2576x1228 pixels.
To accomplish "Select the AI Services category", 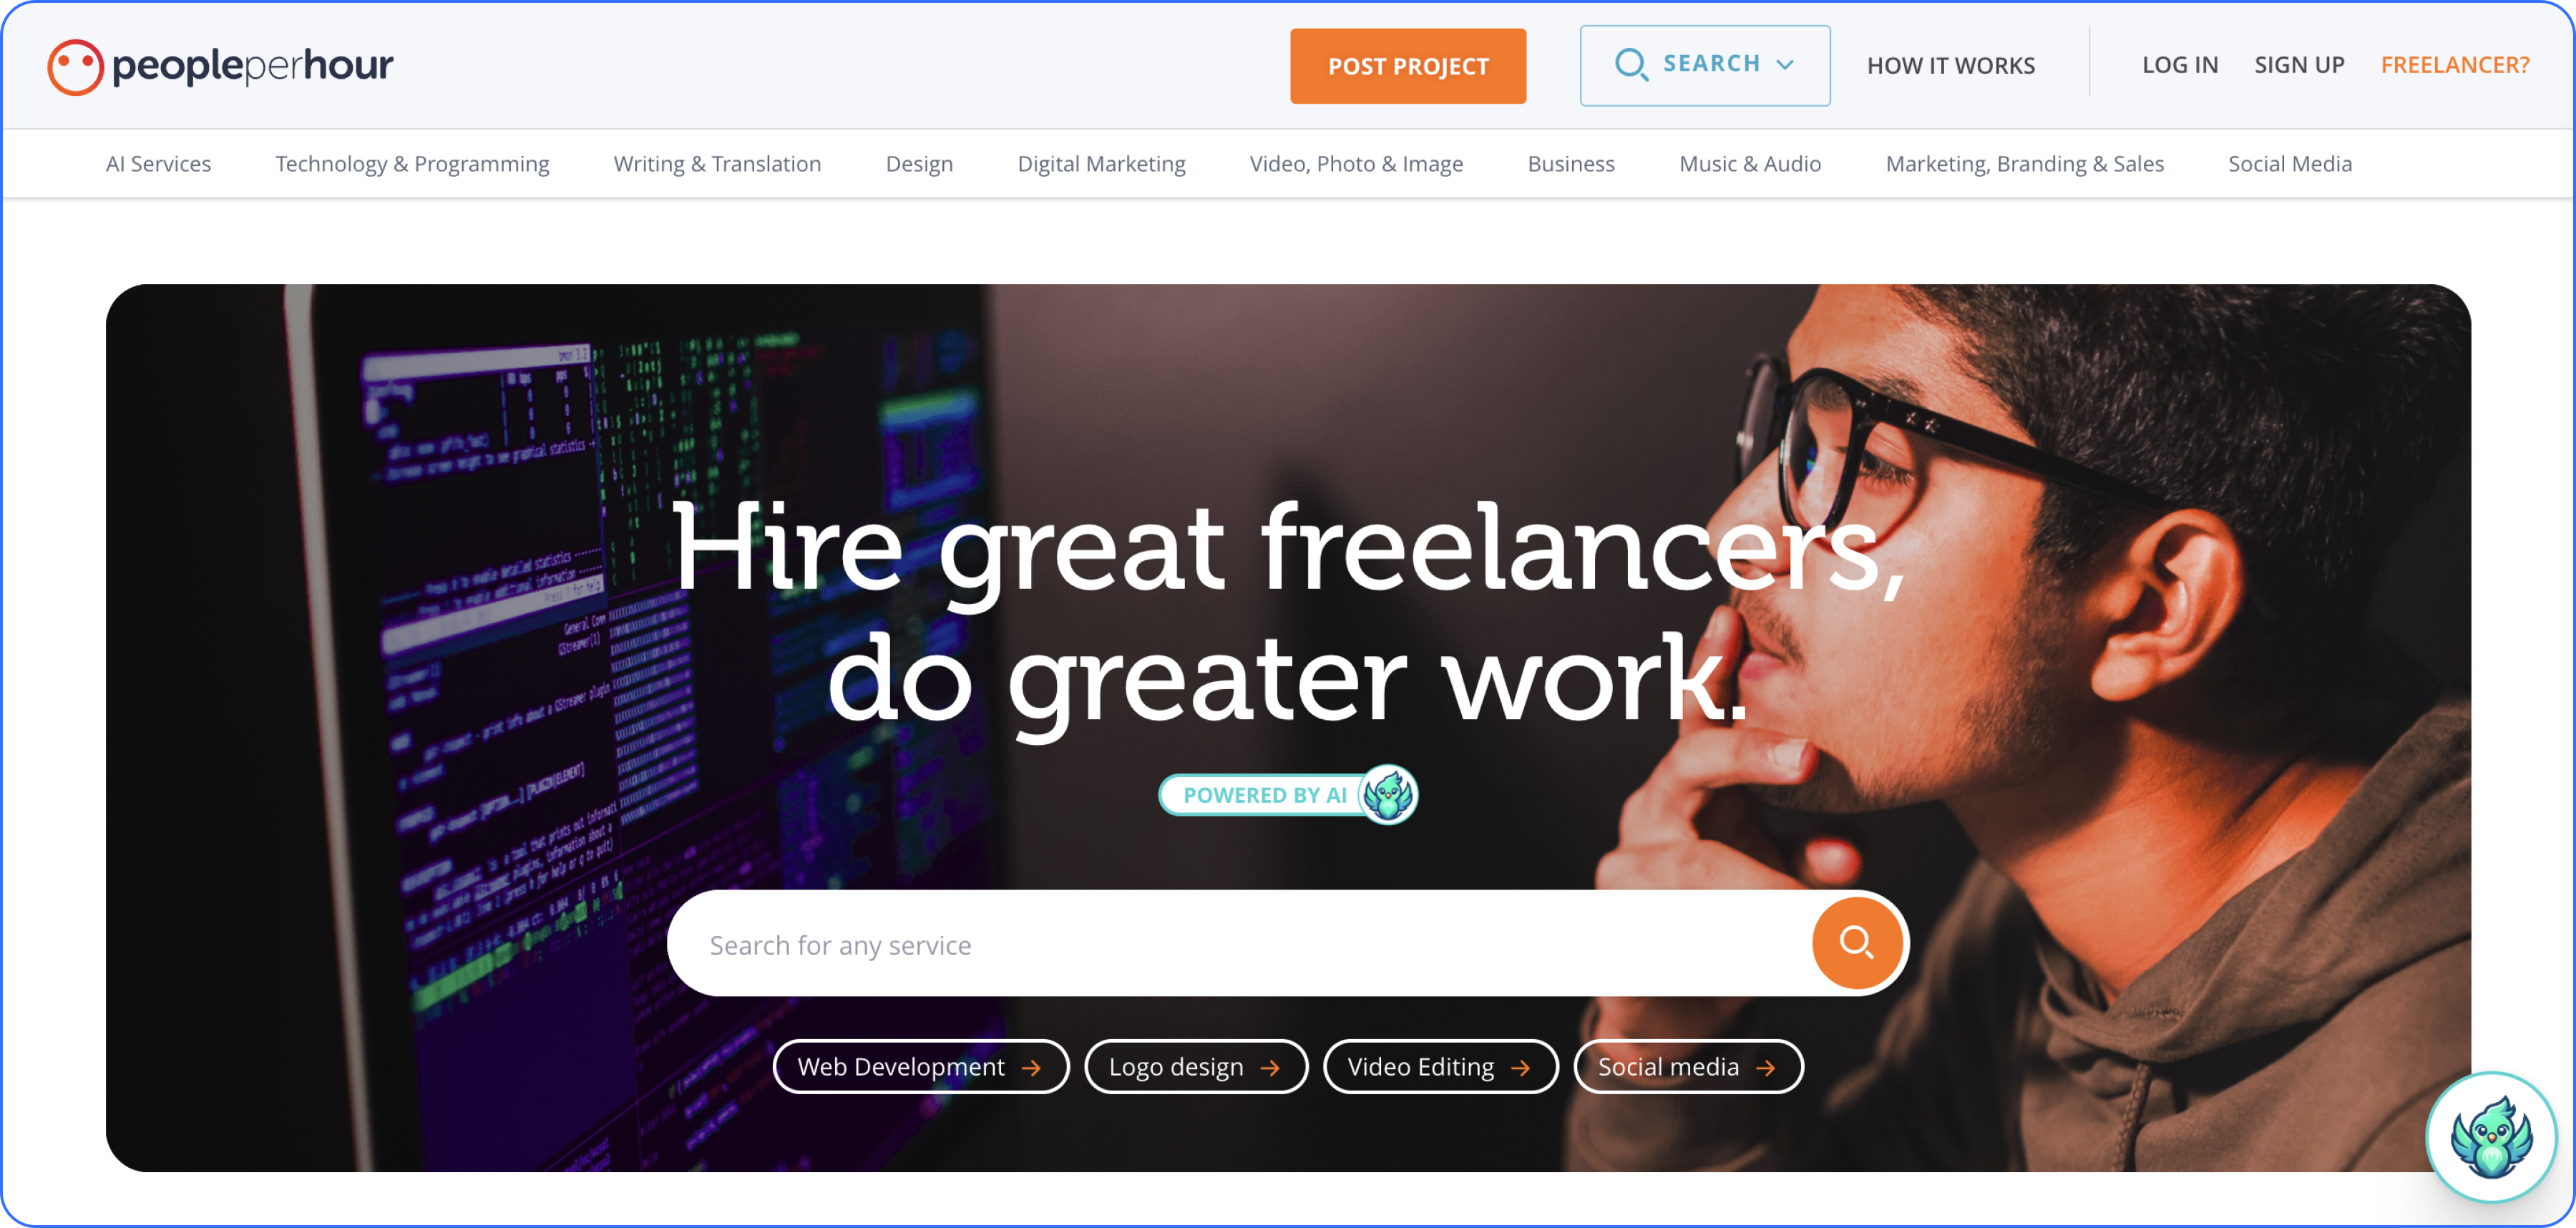I will click(x=158, y=164).
